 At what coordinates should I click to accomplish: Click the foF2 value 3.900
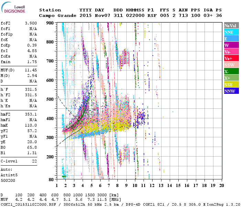pyautogui.click(x=31, y=23)
